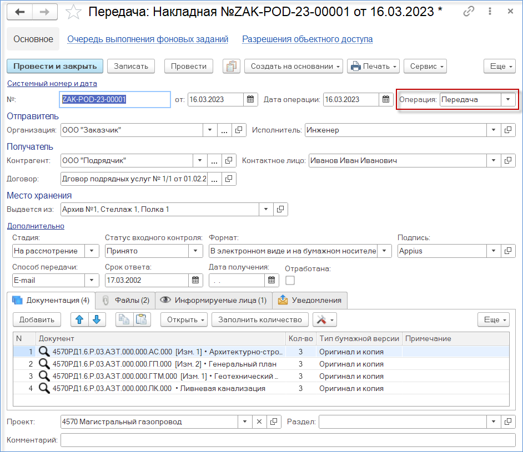Click Системный номер и дата link

(x=52, y=83)
